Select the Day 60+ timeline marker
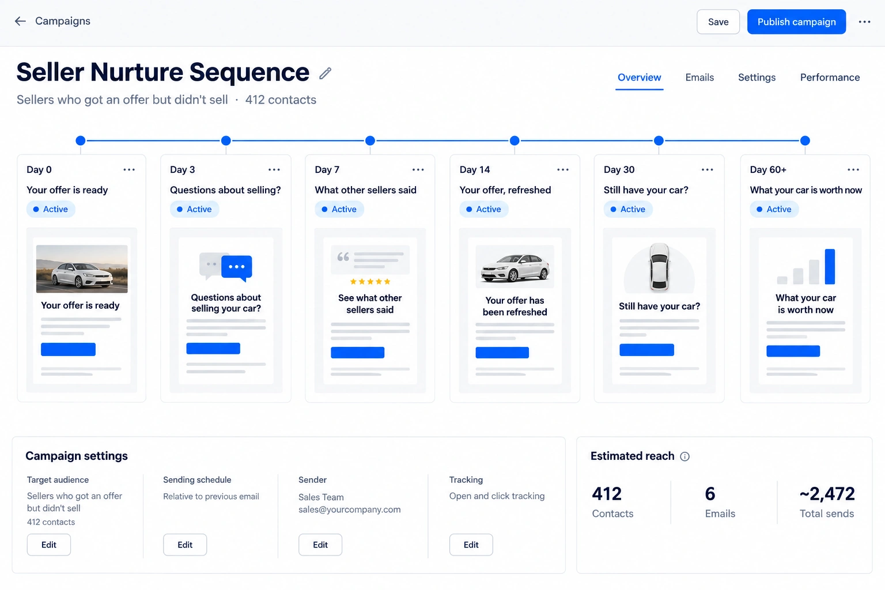 [x=805, y=141]
